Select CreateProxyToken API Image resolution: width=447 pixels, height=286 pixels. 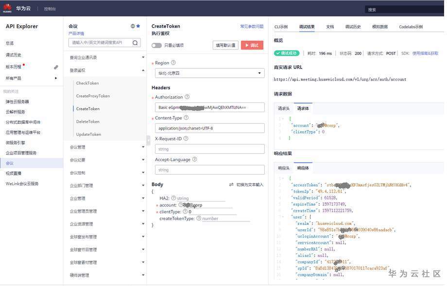pyautogui.click(x=93, y=96)
